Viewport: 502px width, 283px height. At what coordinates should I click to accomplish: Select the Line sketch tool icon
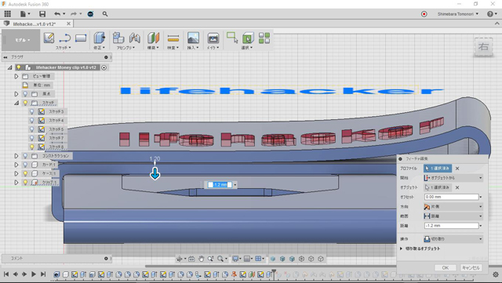click(x=65, y=38)
